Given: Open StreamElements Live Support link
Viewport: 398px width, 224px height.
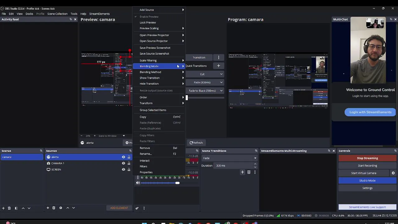Looking at the screenshot, I should point(367,207).
